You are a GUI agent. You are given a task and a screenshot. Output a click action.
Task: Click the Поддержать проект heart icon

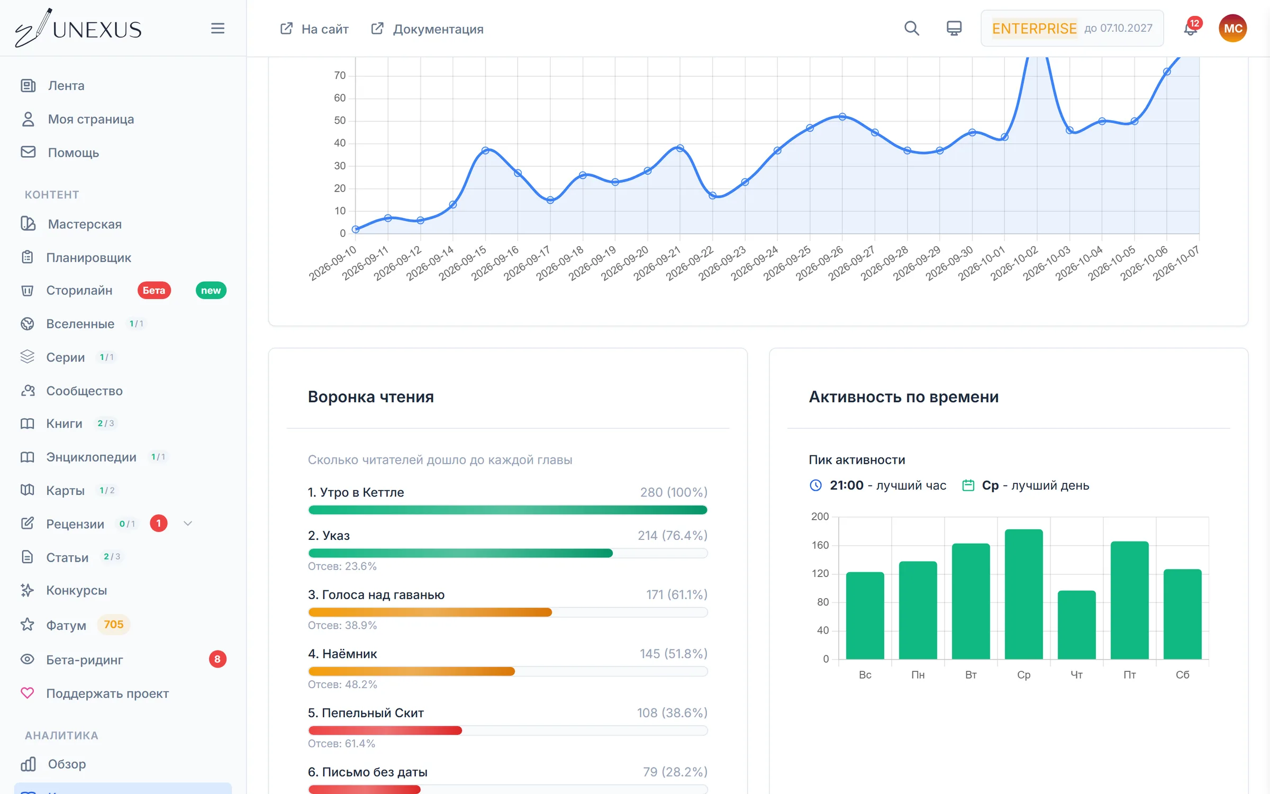coord(28,693)
